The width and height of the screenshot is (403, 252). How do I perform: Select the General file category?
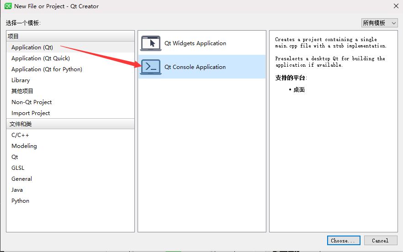point(70,179)
